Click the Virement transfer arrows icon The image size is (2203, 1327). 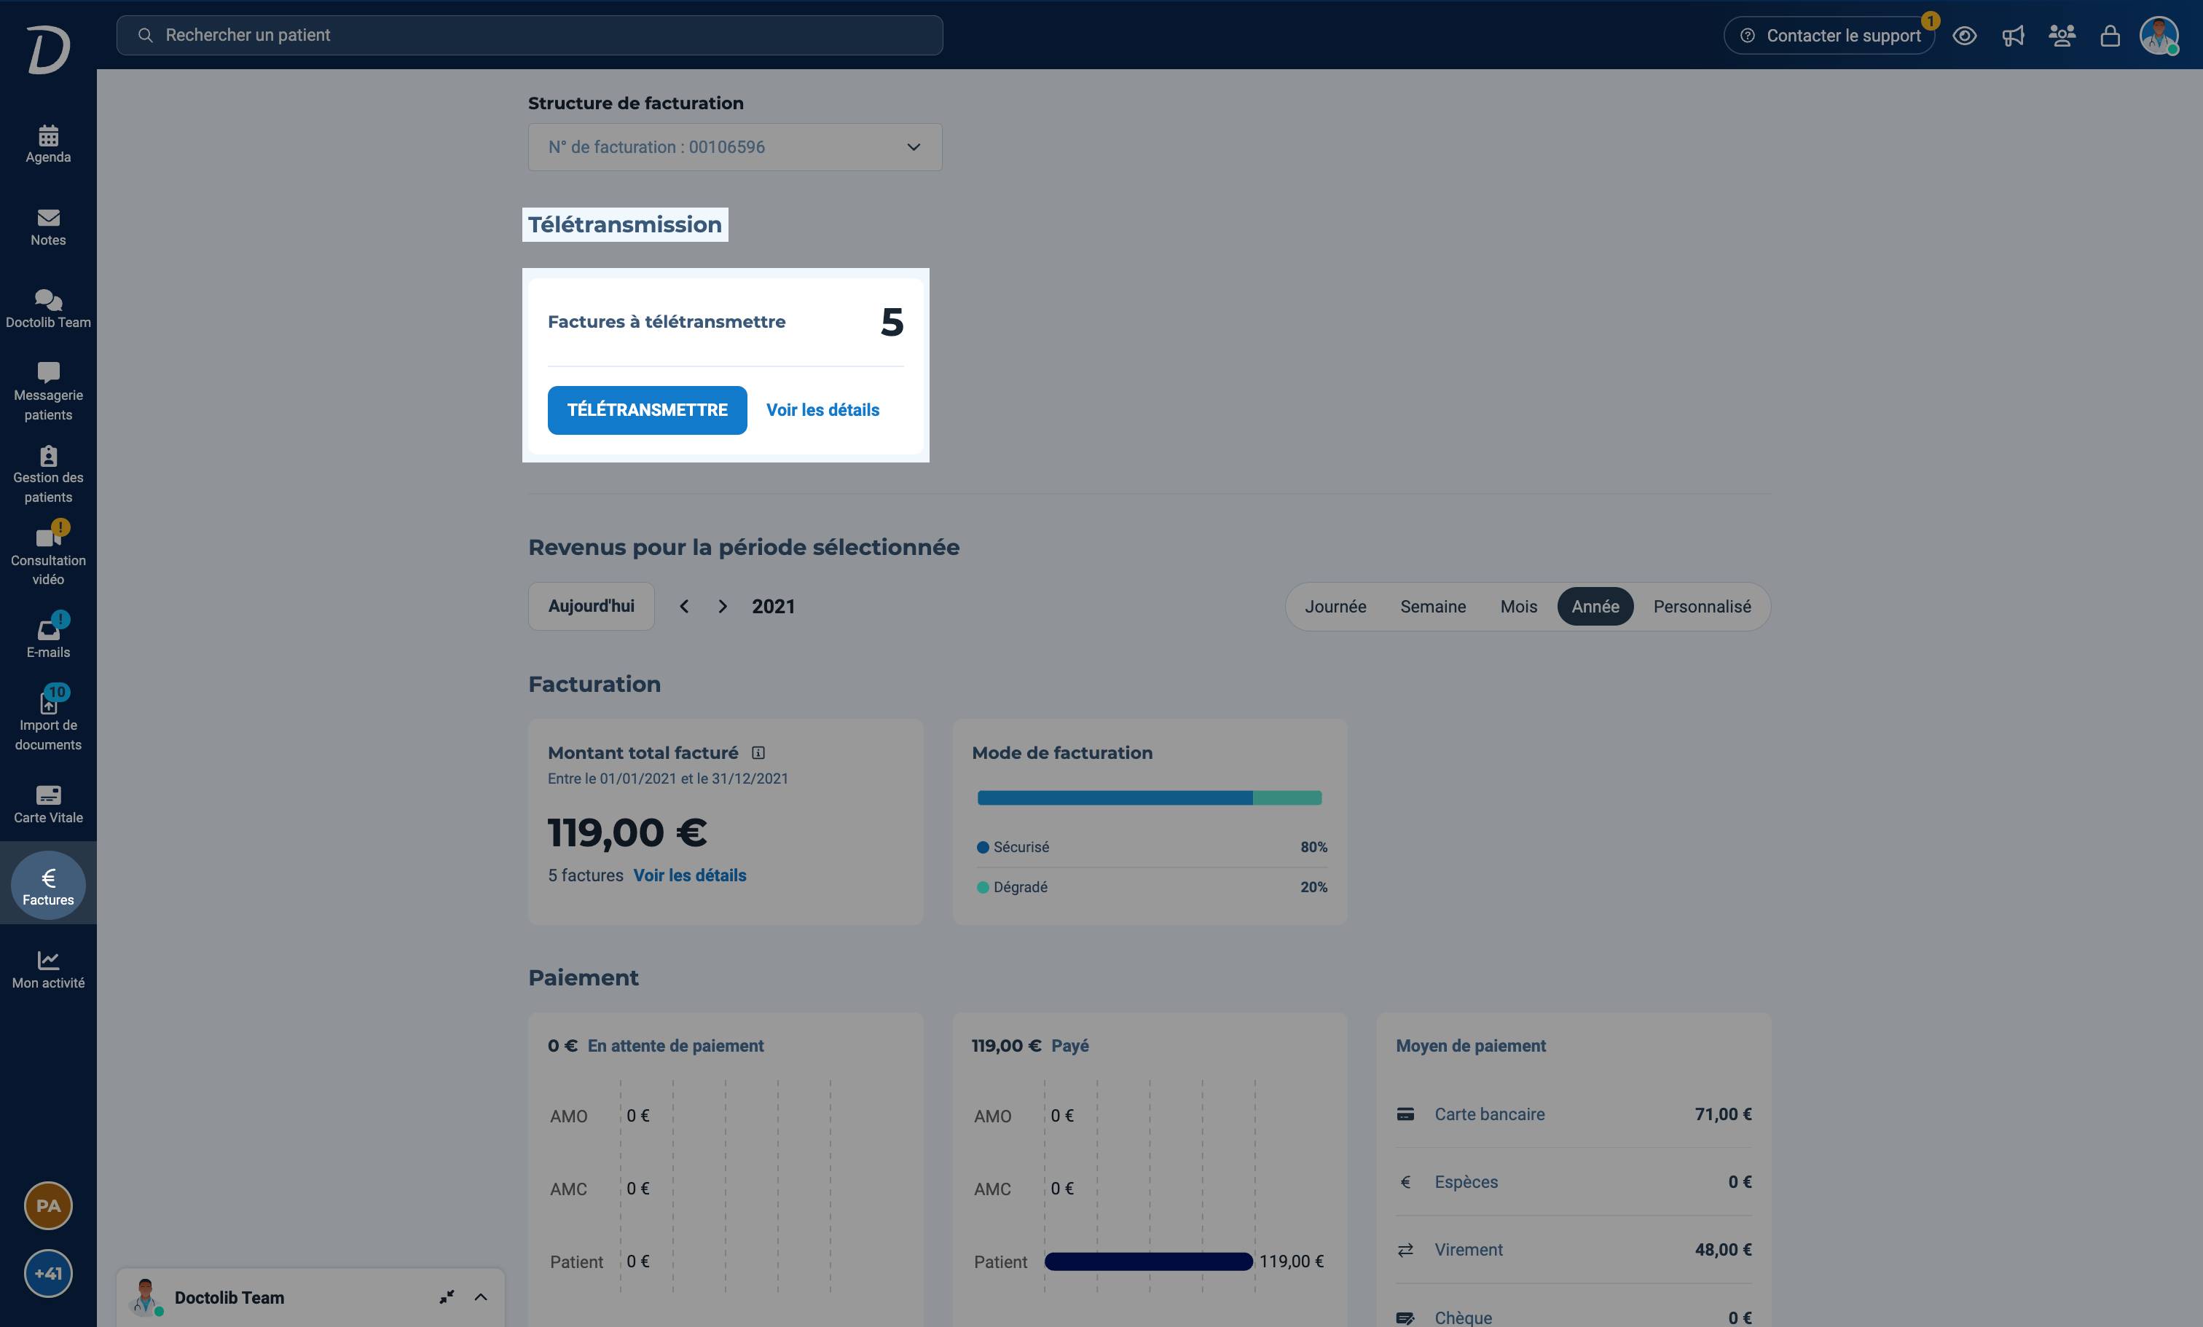pyautogui.click(x=1405, y=1249)
